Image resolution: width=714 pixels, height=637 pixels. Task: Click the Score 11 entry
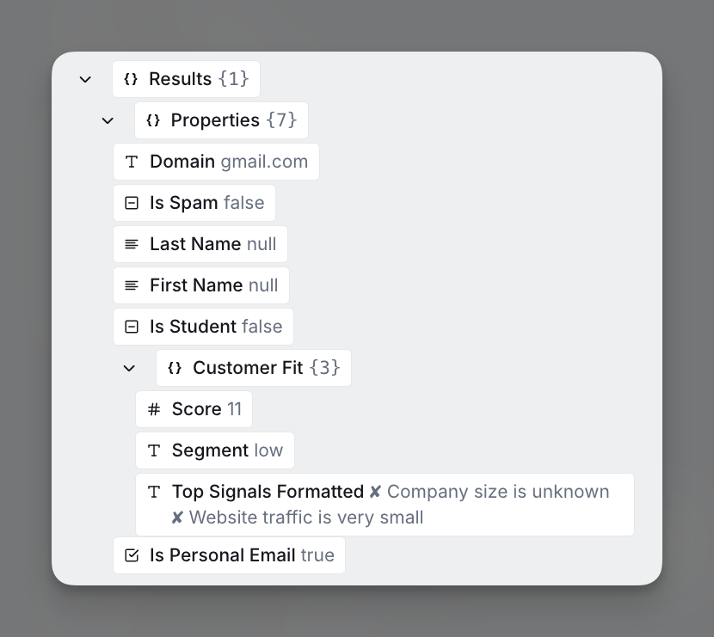[194, 409]
